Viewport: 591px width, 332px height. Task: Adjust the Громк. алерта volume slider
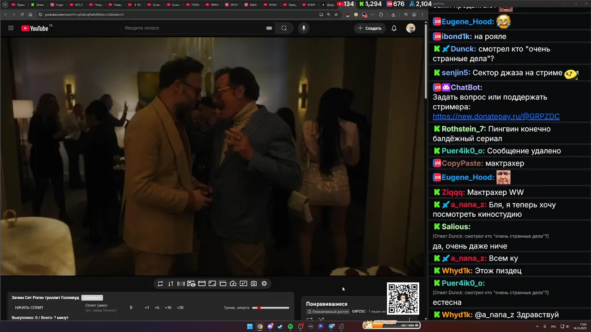click(x=271, y=308)
